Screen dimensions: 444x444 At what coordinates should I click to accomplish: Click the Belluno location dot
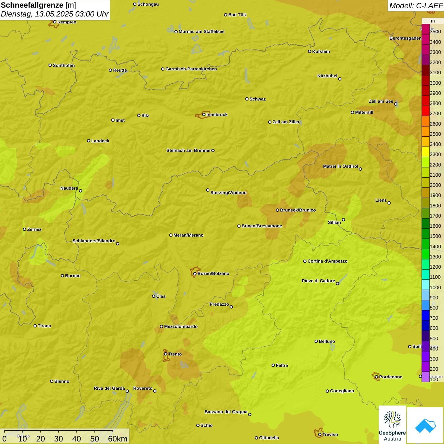pyautogui.click(x=316, y=341)
